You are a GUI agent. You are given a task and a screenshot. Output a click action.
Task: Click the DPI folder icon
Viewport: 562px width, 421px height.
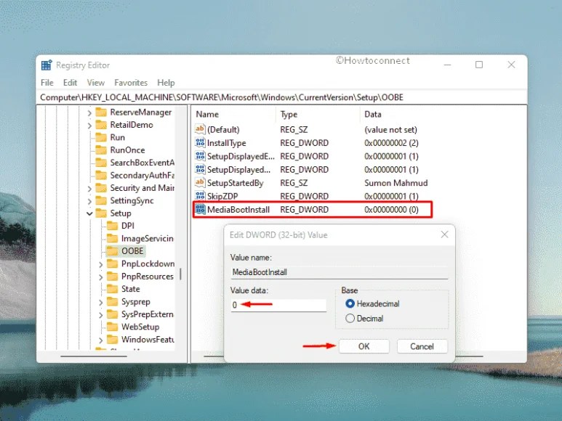click(113, 226)
